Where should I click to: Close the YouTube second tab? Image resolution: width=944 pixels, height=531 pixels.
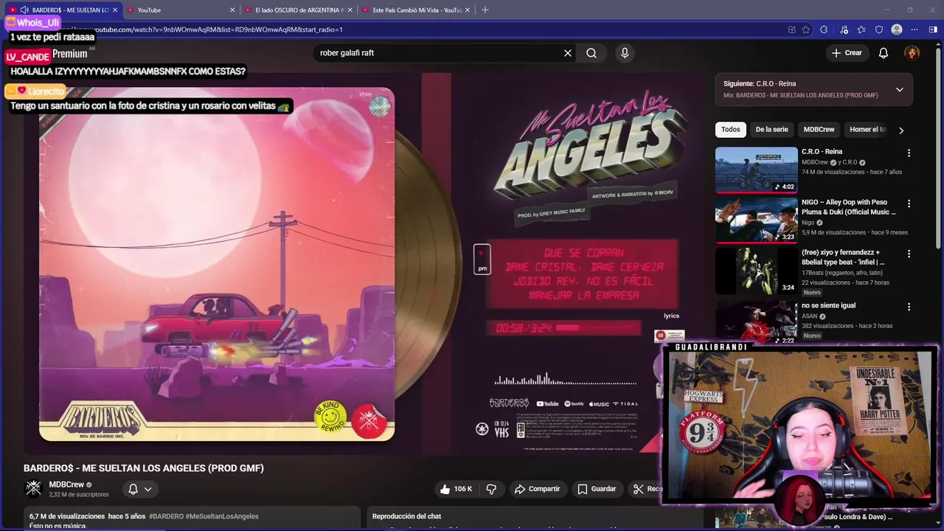[x=233, y=10]
